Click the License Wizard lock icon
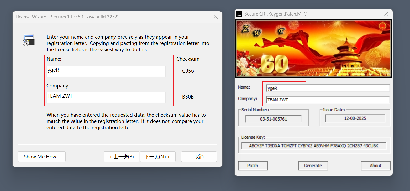This screenshot has width=410, height=191. pyautogui.click(x=29, y=40)
